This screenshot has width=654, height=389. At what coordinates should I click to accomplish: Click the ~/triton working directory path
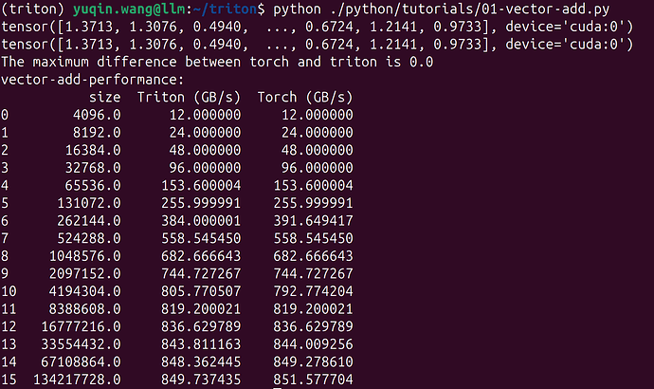pos(231,10)
